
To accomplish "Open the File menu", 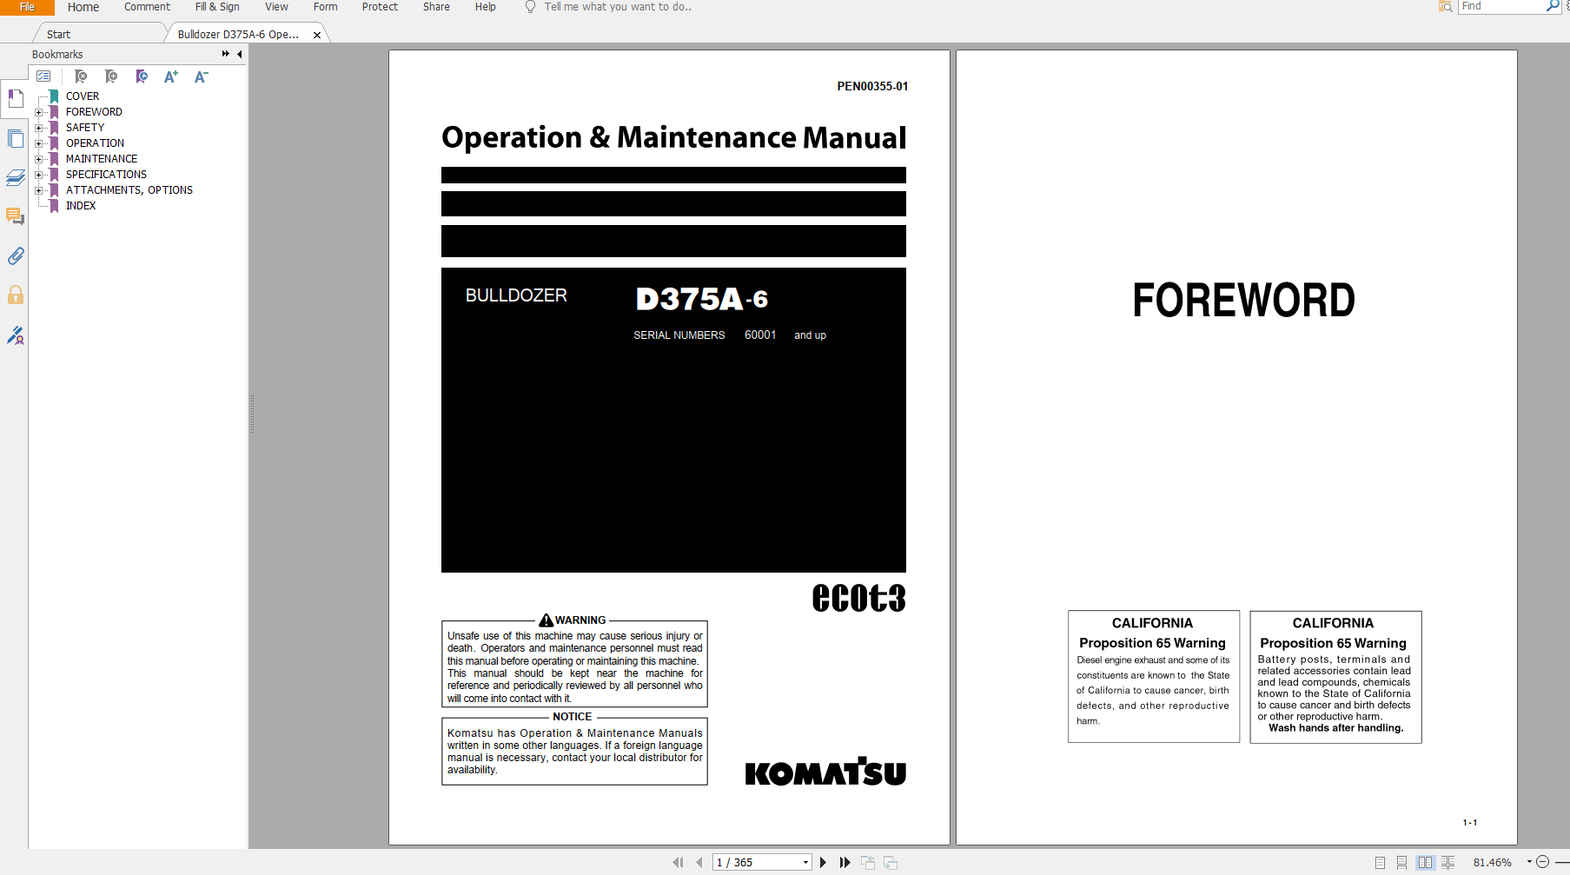I will (27, 7).
